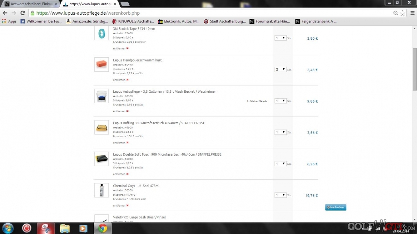Switch to Antwort schreiben tab
This screenshot has height=234, width=417.
[x=31, y=4]
